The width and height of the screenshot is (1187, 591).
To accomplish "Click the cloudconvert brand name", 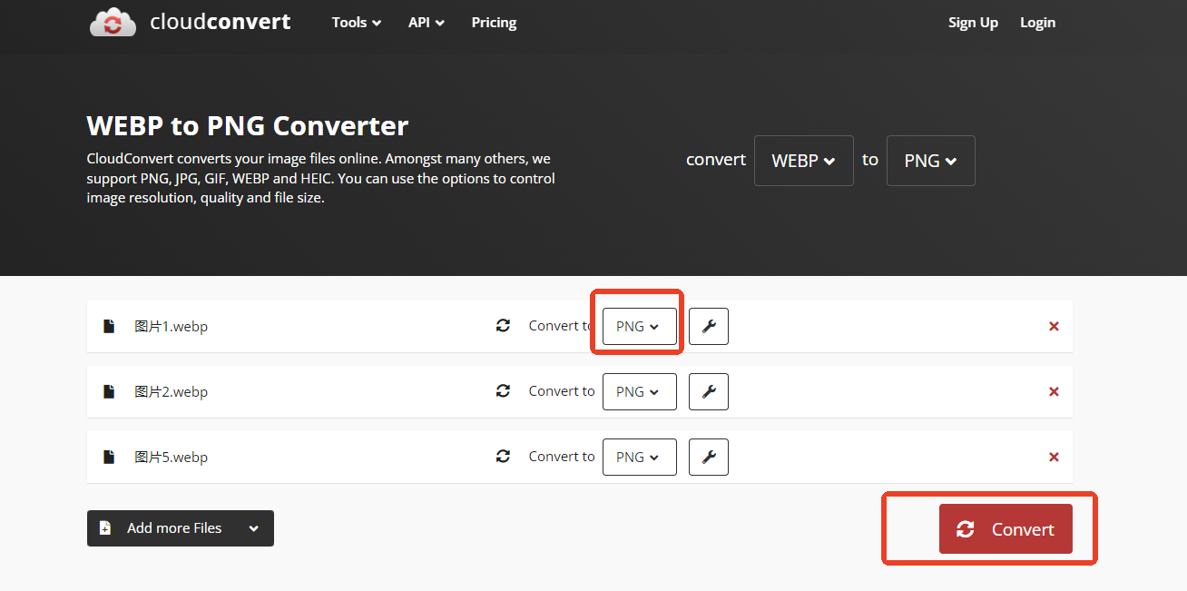I will coord(221,22).
